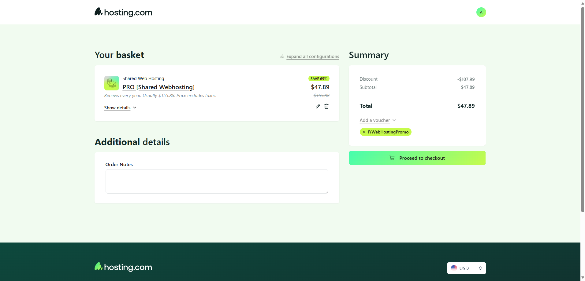Click the pencil edit icon for PRO hosting
This screenshot has width=585, height=281.
(318, 106)
